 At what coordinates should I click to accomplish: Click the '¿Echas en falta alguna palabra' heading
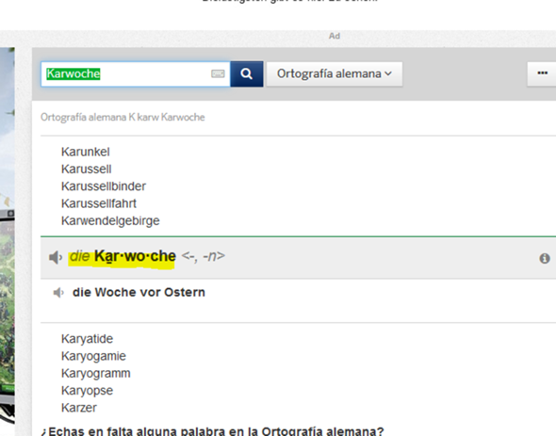coord(212,431)
